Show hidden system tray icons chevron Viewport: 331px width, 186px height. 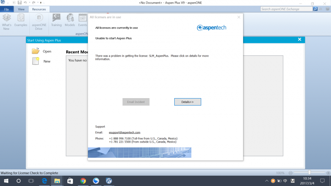point(267,181)
